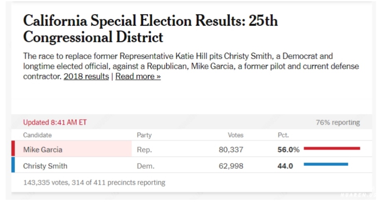Screen dimensions: 379x202
Task: Click the Pct. column header
Action: tap(283, 135)
